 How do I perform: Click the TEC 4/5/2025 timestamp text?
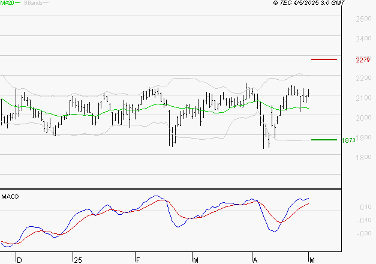[x=309, y=2]
